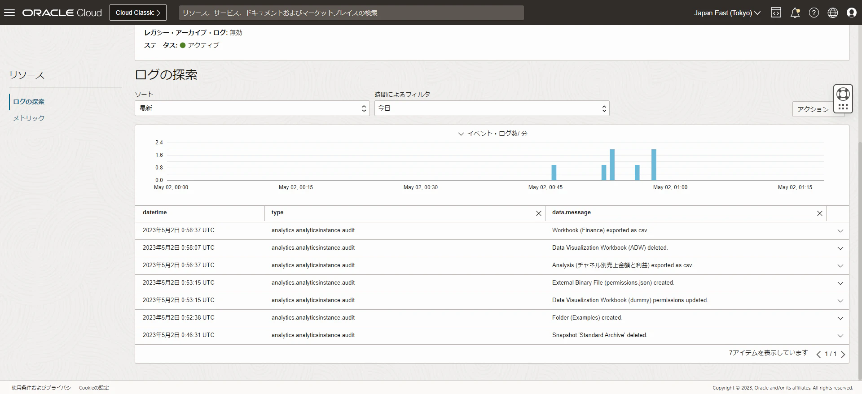This screenshot has width=862, height=394.
Task: Open the notifications bell
Action: (795, 13)
